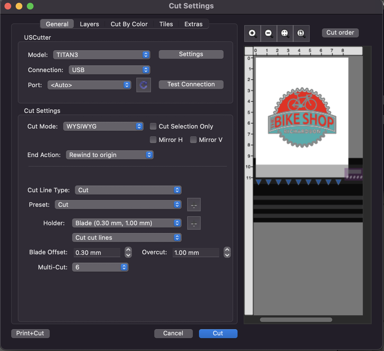Click the left vertical ruler in preview
384x351 pixels.
coord(249,185)
